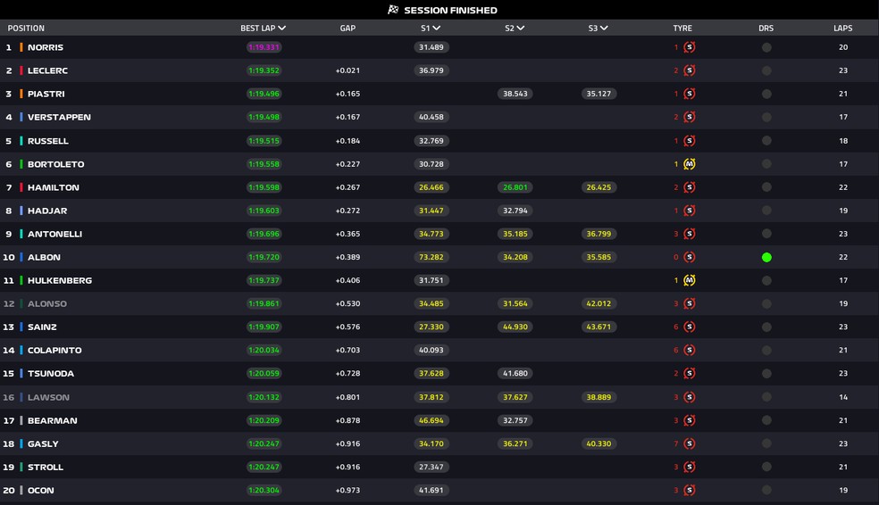The image size is (879, 505).
Task: Select driver OCON in last position
Action: pos(41,491)
